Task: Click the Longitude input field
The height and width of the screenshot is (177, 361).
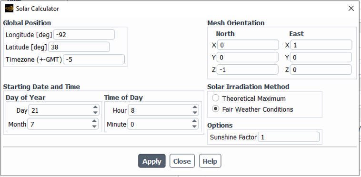Action: pyautogui.click(x=84, y=35)
